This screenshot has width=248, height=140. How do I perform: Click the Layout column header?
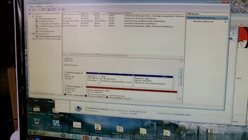(x=86, y=13)
